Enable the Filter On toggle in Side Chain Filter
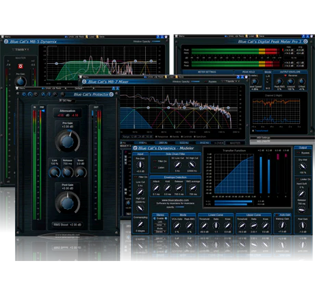Image resolution: width=315 pixels, height=285 pixels. 155,161
